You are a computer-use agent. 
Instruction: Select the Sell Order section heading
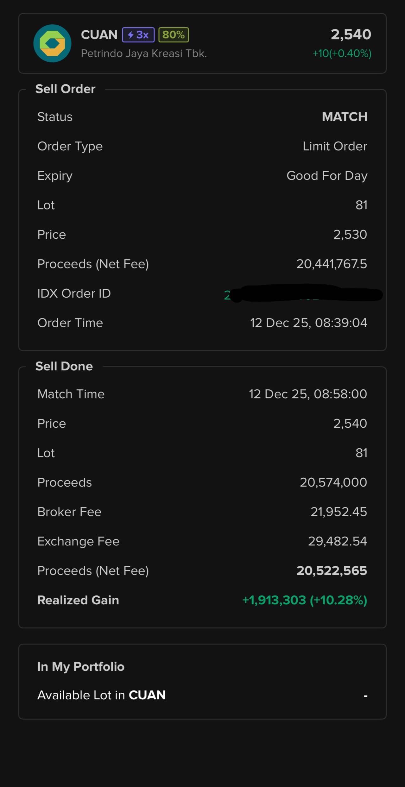point(65,89)
